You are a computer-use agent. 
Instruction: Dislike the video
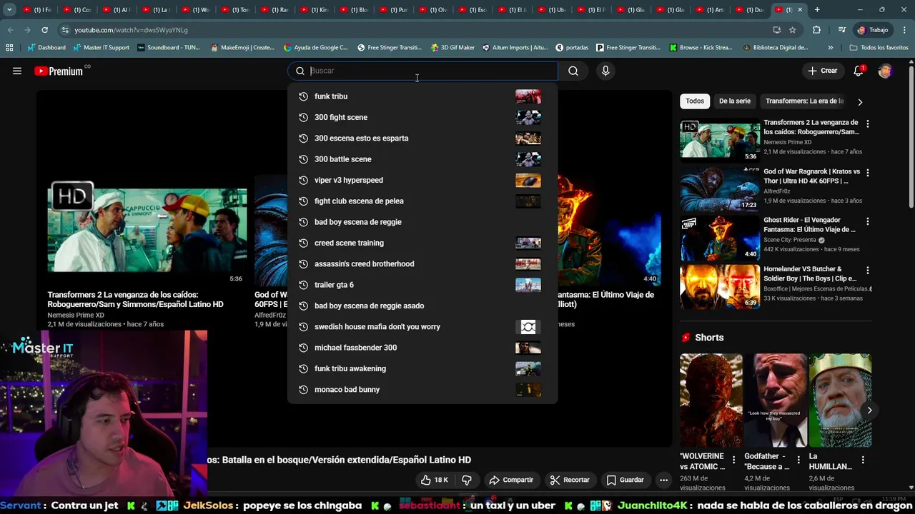tap(467, 480)
